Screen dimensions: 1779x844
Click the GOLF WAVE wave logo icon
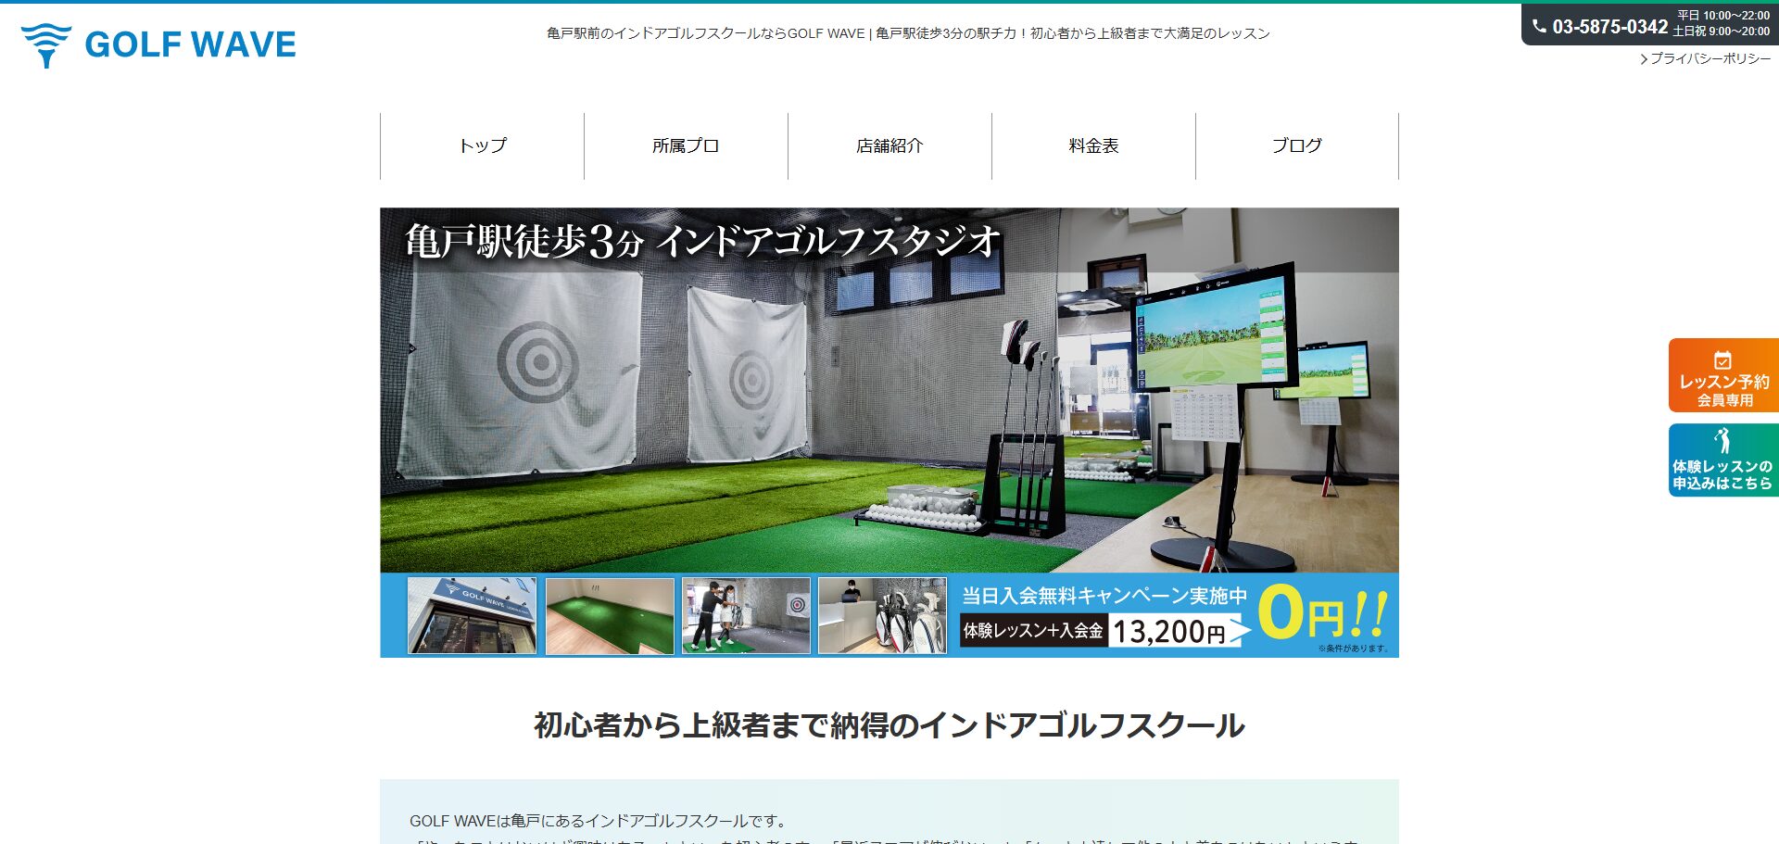45,44
